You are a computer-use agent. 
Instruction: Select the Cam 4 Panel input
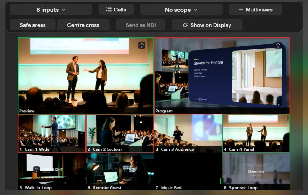pyautogui.click(x=256, y=134)
